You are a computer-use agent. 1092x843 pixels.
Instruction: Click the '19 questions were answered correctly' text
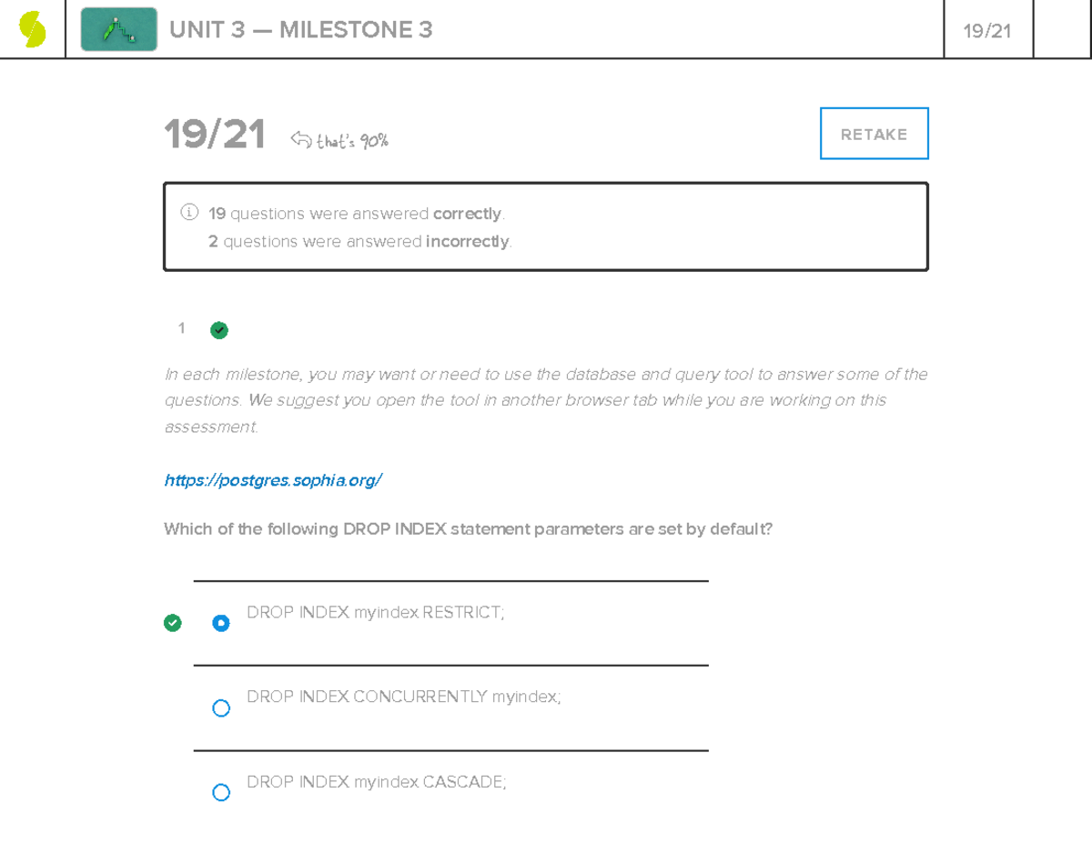pyautogui.click(x=356, y=214)
